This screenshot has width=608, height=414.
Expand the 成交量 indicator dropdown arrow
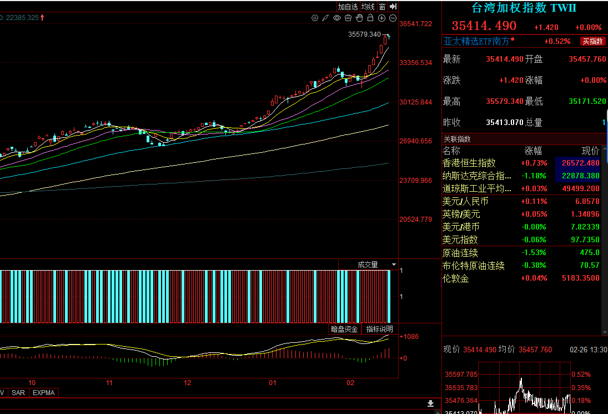[x=394, y=265]
